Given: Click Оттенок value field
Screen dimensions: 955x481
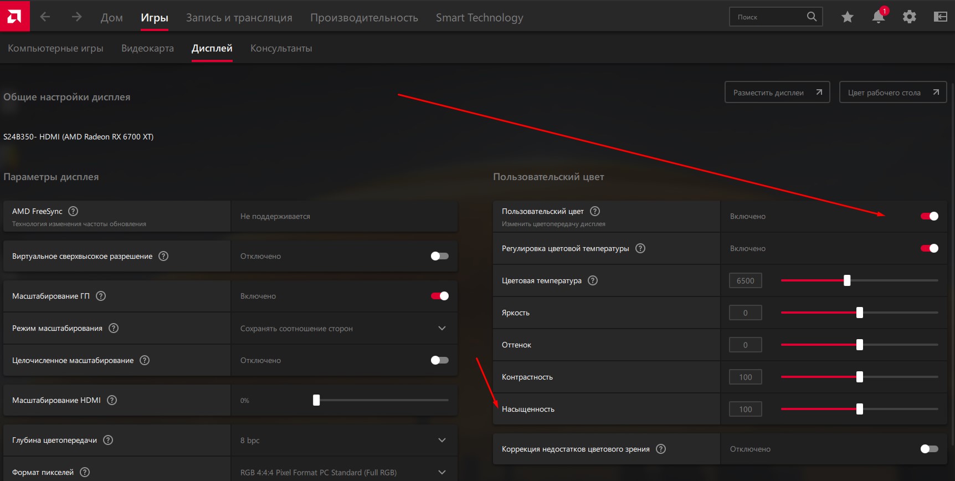Looking at the screenshot, I should click(x=746, y=345).
